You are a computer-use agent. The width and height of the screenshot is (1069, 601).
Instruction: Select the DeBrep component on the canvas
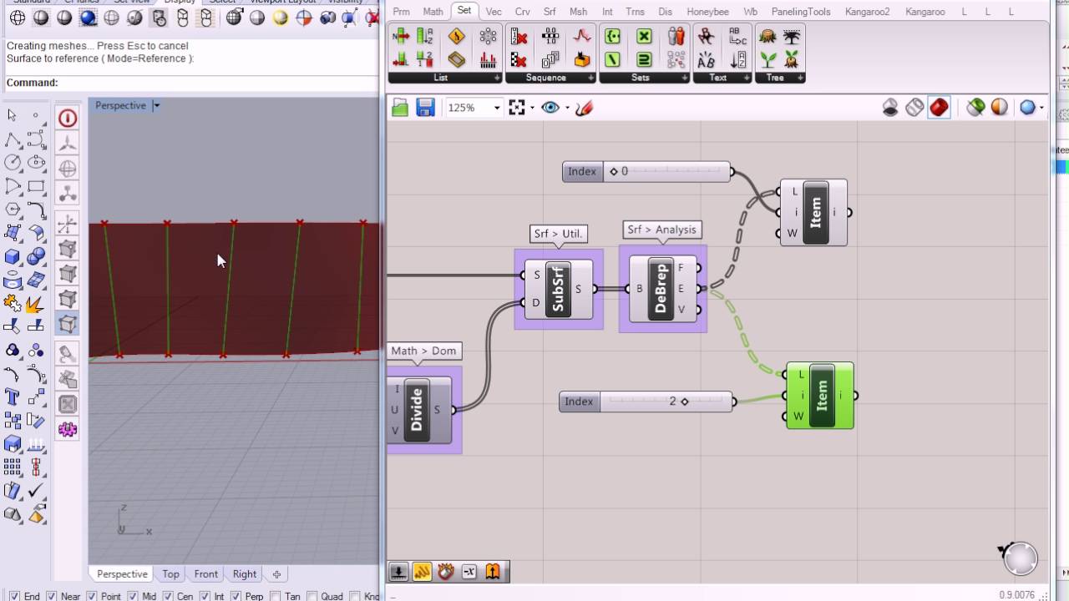tap(662, 289)
